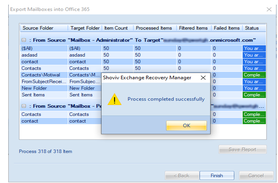This screenshot has height=183, width=278.
Task: Click the Comple... status of Contacts\Motiwal row
Action: [x=254, y=75]
